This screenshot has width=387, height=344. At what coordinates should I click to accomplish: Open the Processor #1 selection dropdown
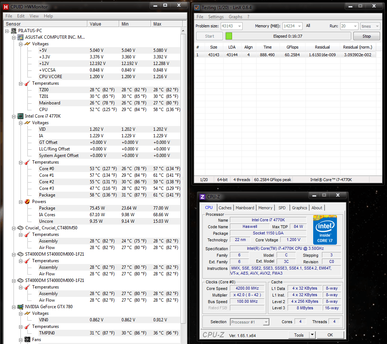(266, 322)
